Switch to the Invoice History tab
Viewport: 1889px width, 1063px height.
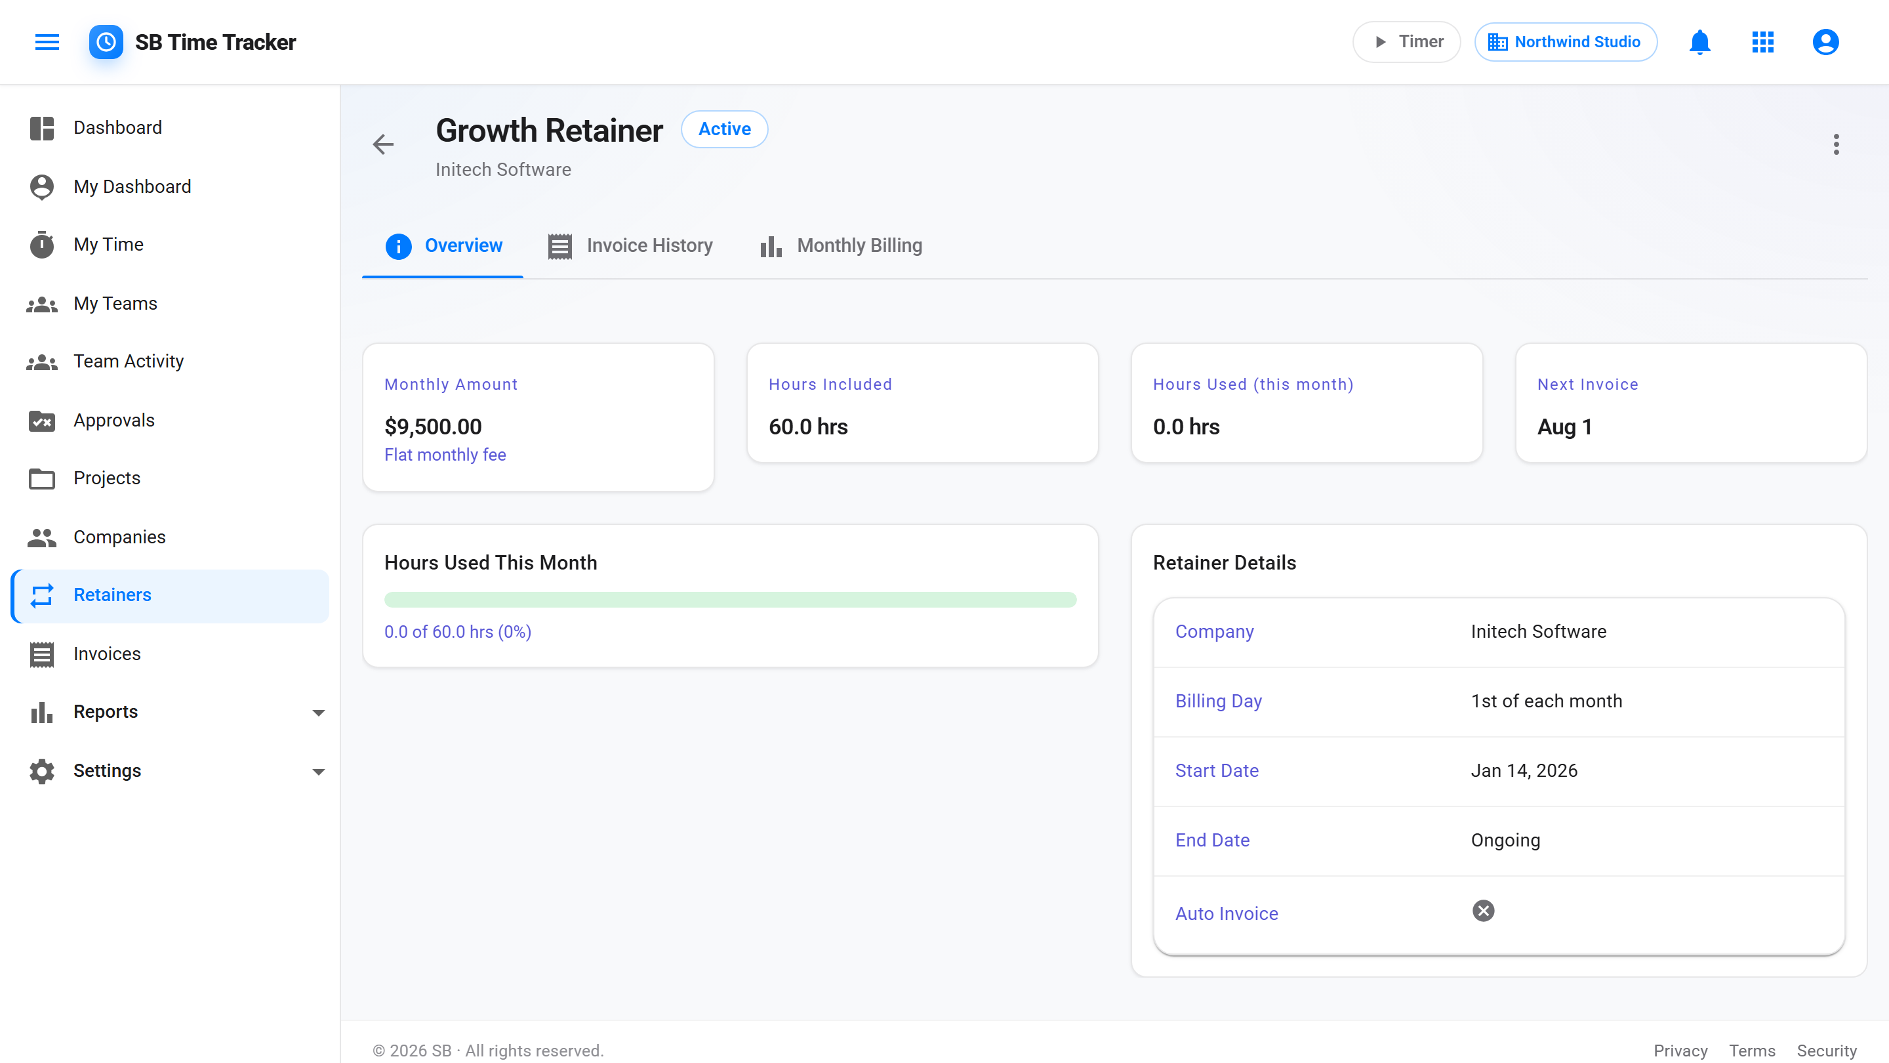pos(630,246)
